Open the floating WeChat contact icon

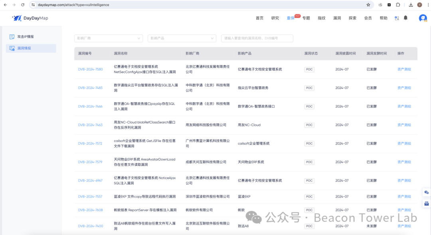coord(426,192)
